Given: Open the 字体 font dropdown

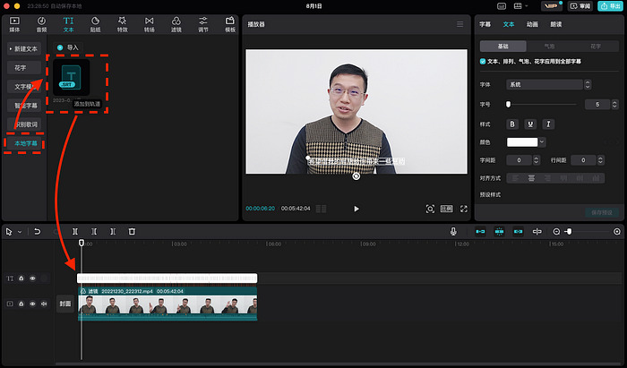Looking at the screenshot, I should coord(548,84).
